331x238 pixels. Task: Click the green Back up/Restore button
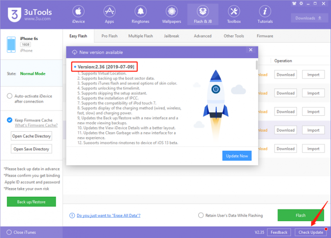(31, 202)
